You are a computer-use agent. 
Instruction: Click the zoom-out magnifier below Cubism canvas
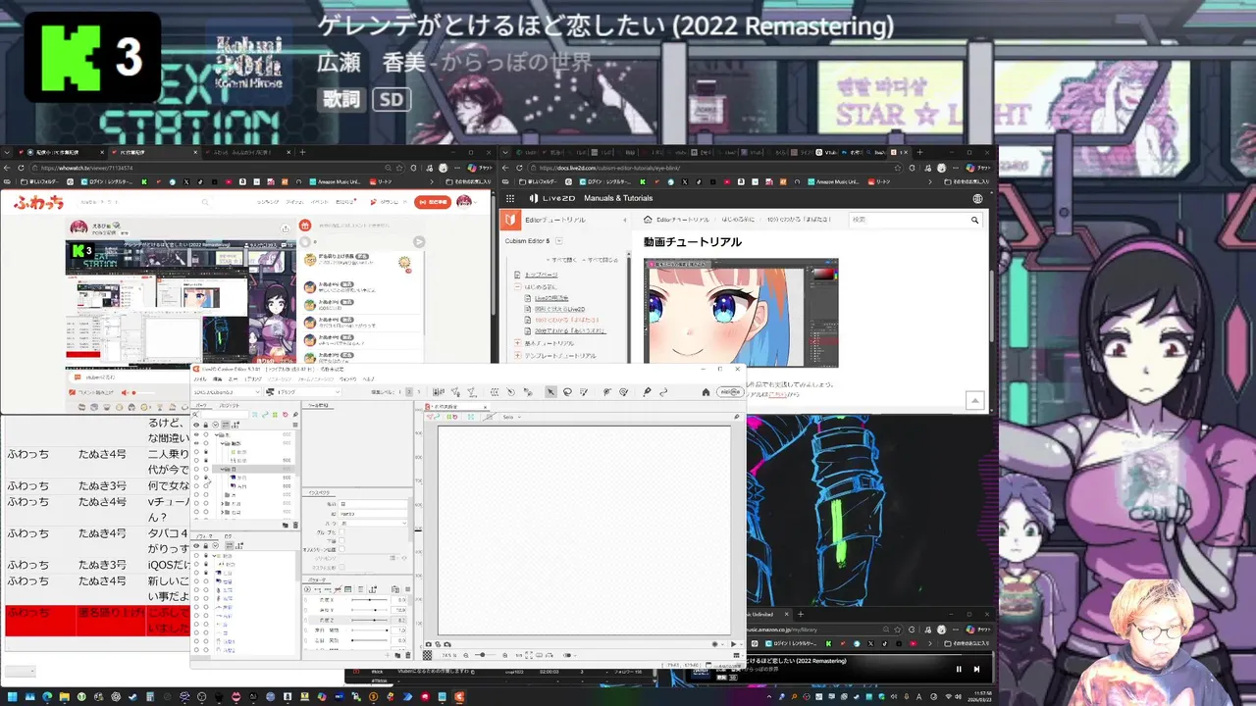(x=466, y=655)
